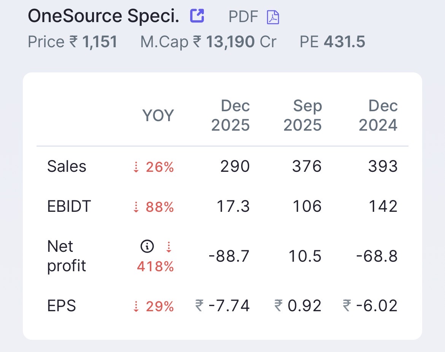Click the down arrow beside EPS 29%
Image resolution: width=445 pixels, height=352 pixels.
point(136,307)
